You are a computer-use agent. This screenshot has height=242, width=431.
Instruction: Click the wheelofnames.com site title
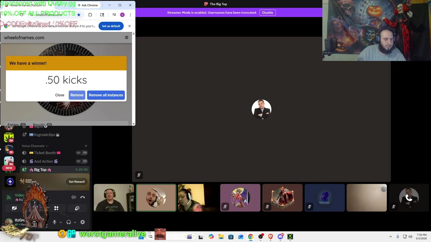(x=24, y=38)
